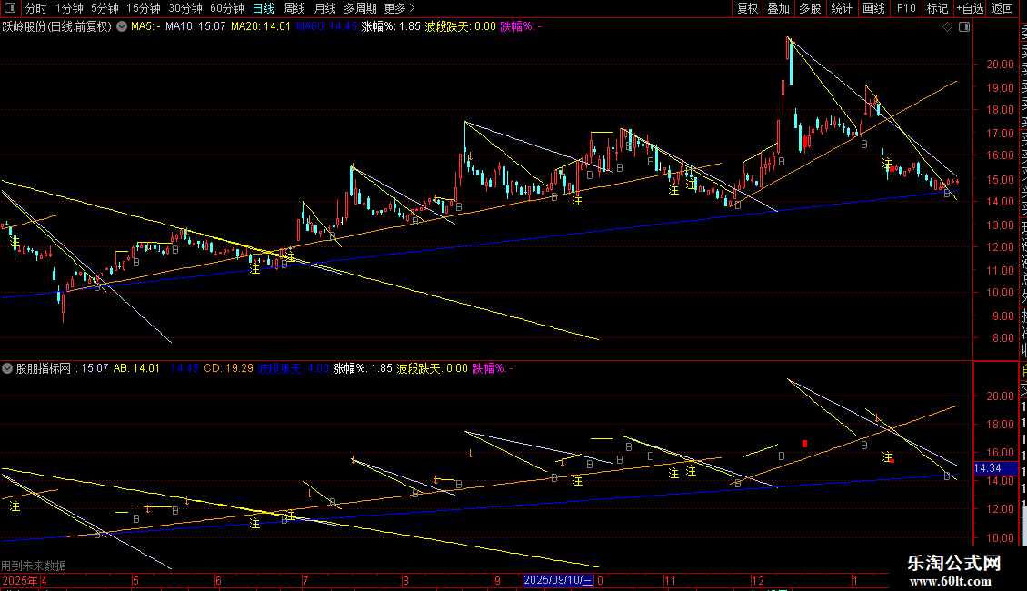Open the 多周期 multi-period view
Image resolution: width=1027 pixels, height=591 pixels.
pos(360,8)
